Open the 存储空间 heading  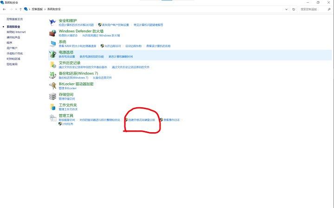tap(66, 94)
